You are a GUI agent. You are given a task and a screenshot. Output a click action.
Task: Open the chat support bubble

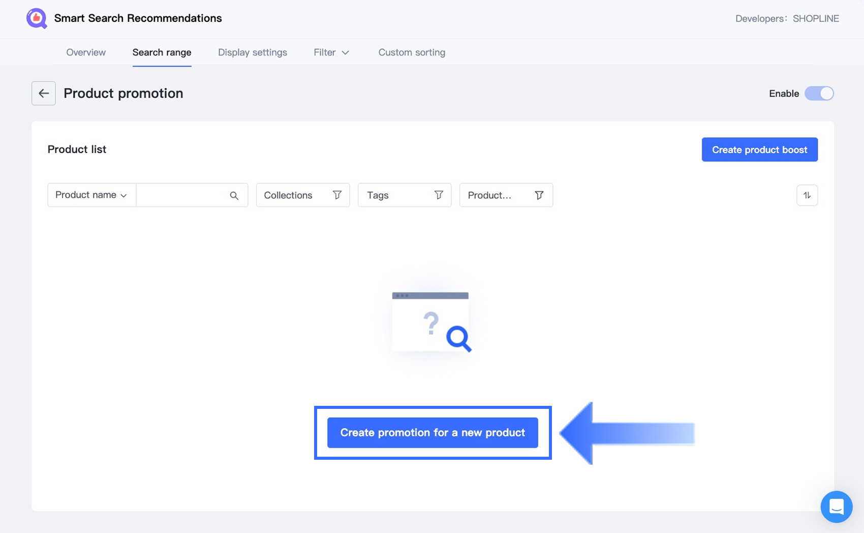click(x=836, y=507)
